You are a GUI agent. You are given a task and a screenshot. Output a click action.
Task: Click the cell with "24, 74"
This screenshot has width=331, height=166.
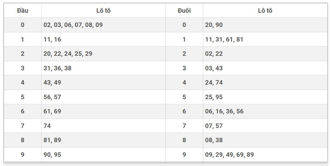pyautogui.click(x=214, y=83)
